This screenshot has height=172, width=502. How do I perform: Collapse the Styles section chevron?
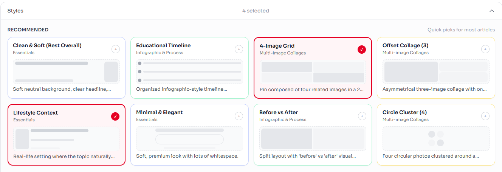coord(492,11)
